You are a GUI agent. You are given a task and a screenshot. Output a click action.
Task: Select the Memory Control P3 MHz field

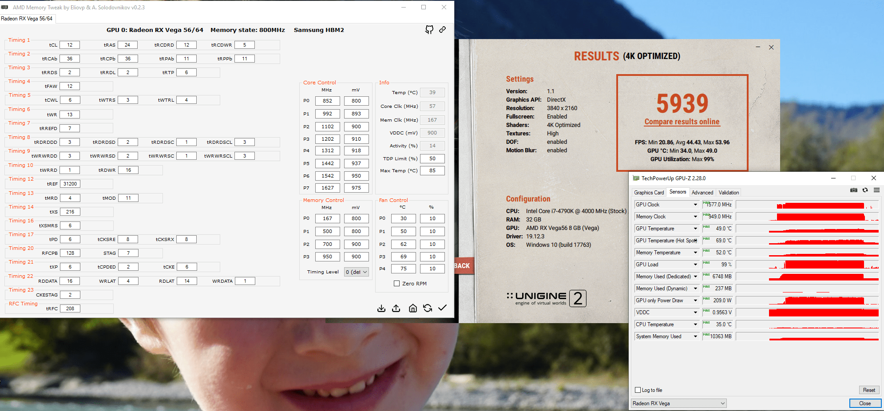click(328, 257)
